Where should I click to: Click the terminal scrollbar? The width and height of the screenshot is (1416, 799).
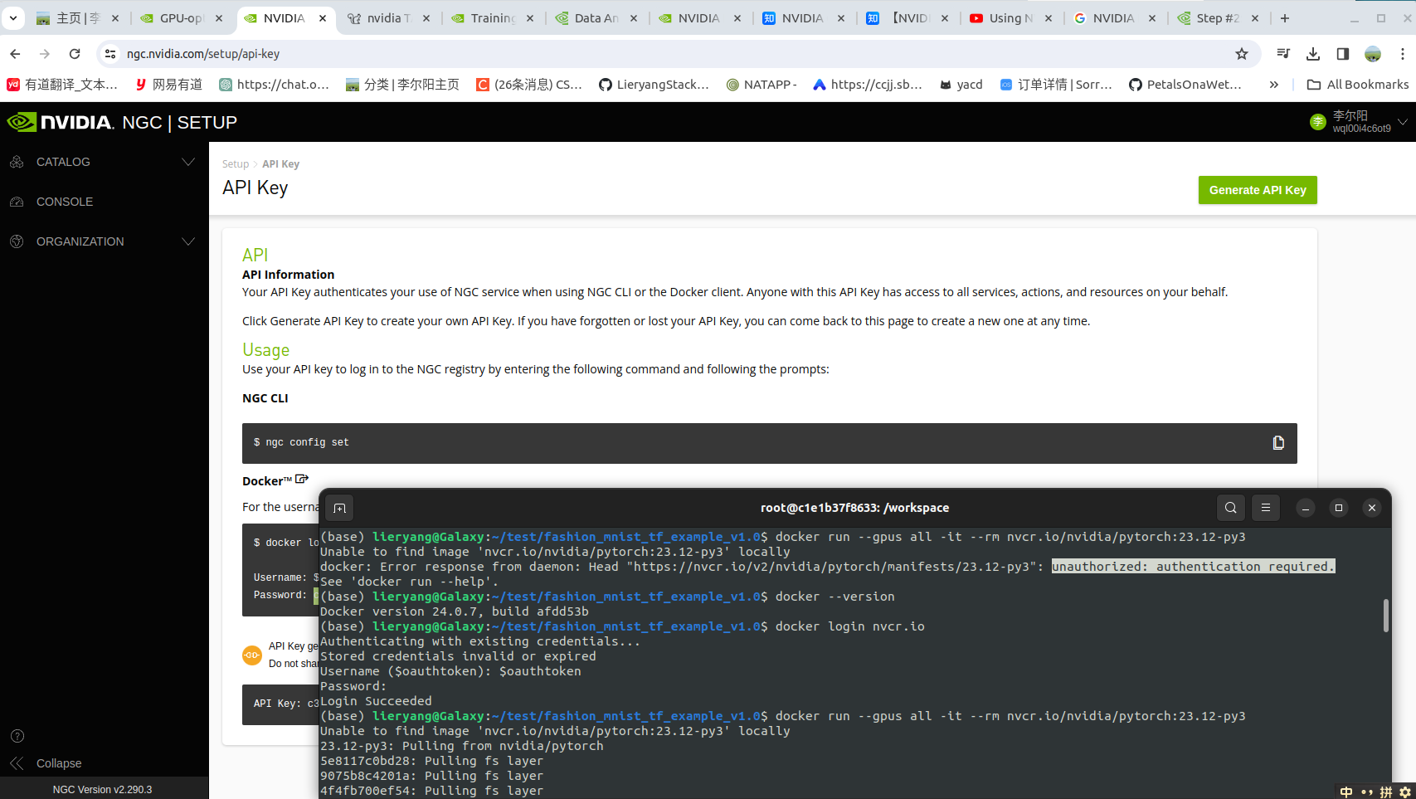pyautogui.click(x=1386, y=616)
